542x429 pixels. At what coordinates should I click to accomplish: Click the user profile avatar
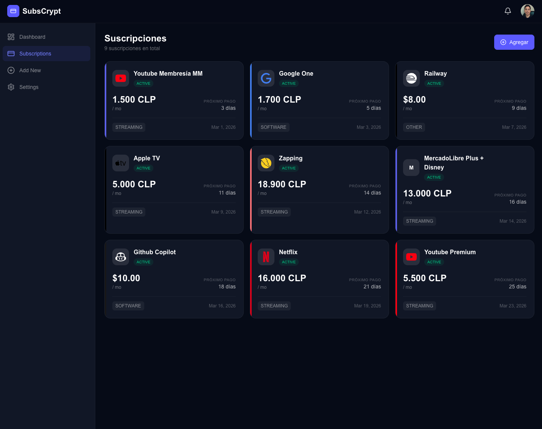(x=527, y=11)
